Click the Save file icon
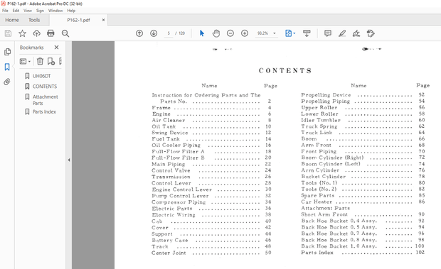The width and height of the screenshot is (441, 269). pos(8,33)
